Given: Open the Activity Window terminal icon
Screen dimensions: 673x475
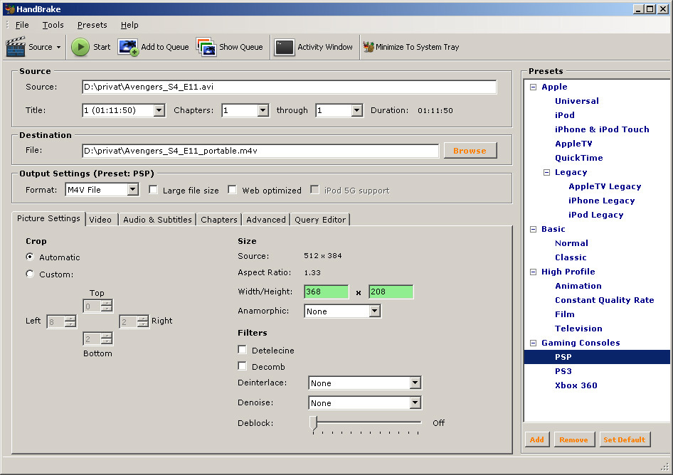Looking at the screenshot, I should 284,47.
